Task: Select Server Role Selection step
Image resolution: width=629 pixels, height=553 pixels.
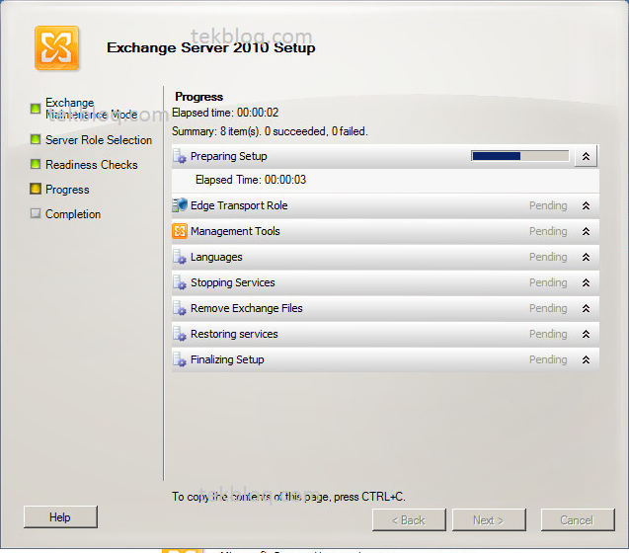Action: (99, 140)
